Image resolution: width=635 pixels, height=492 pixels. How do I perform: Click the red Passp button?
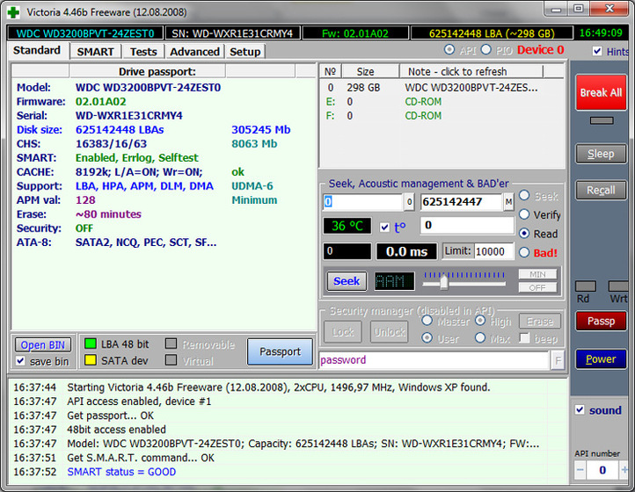pos(601,321)
